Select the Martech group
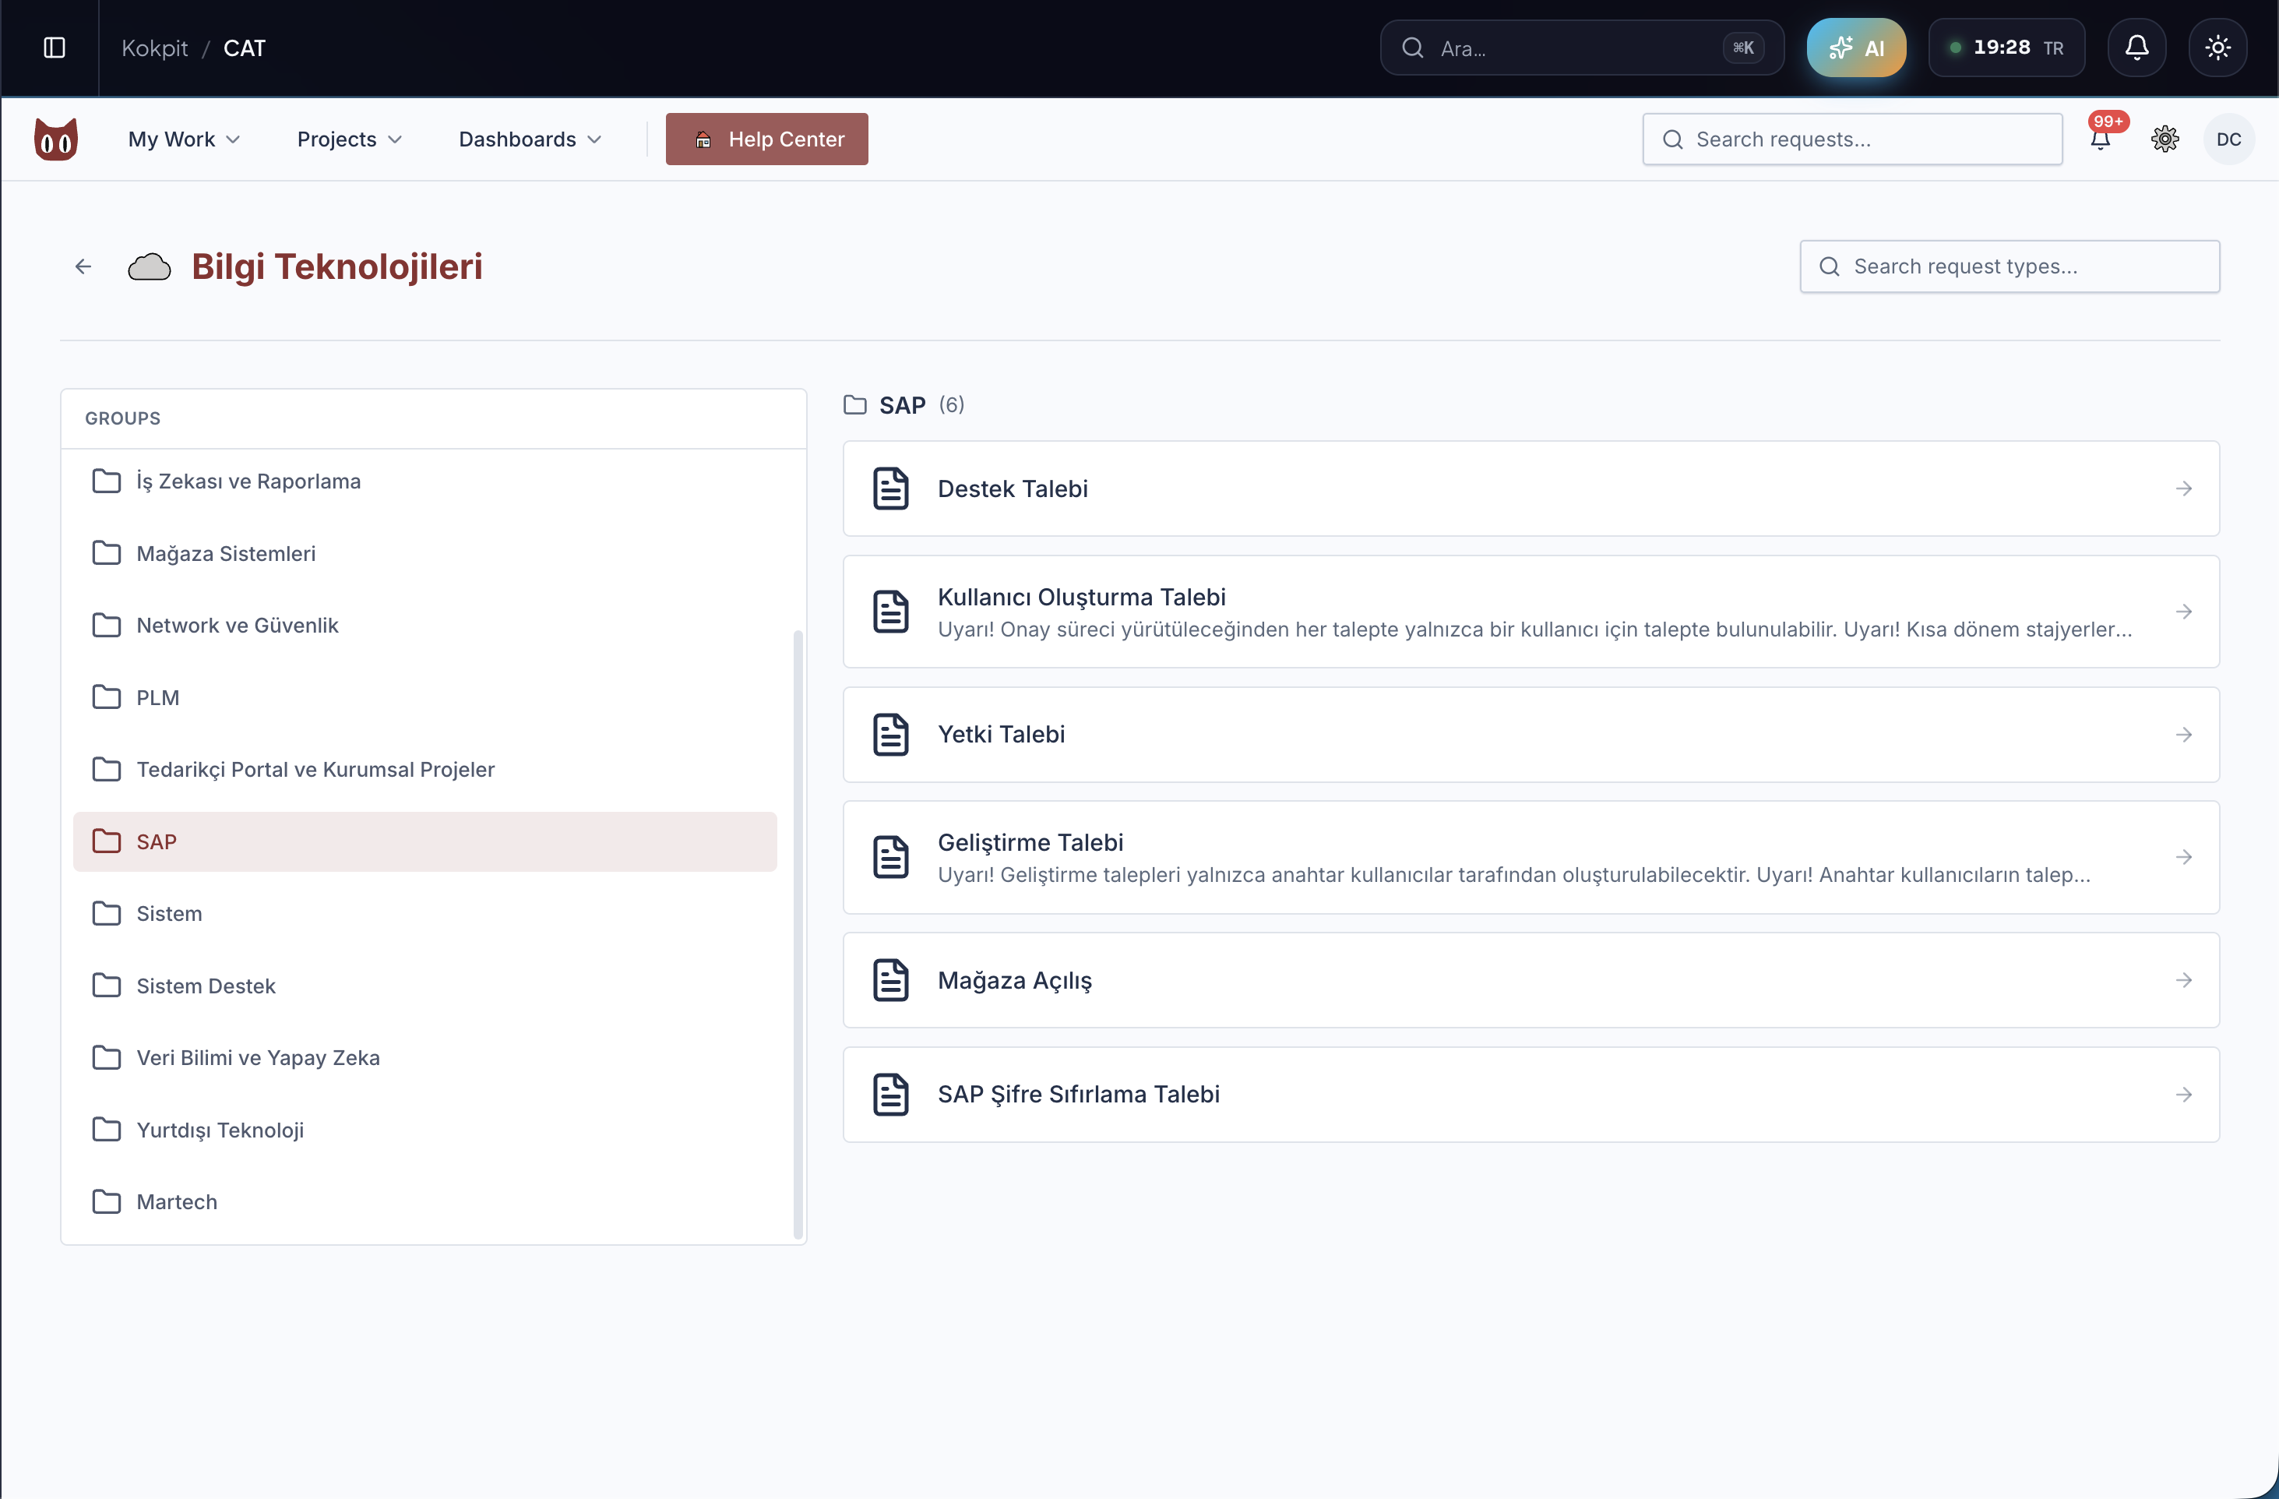Screen dimensions: 2279x1499 pyautogui.click(x=425, y=1201)
